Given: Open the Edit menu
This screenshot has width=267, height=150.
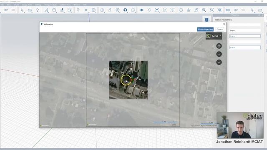Looking at the screenshot, I should click(x=2, y=5).
